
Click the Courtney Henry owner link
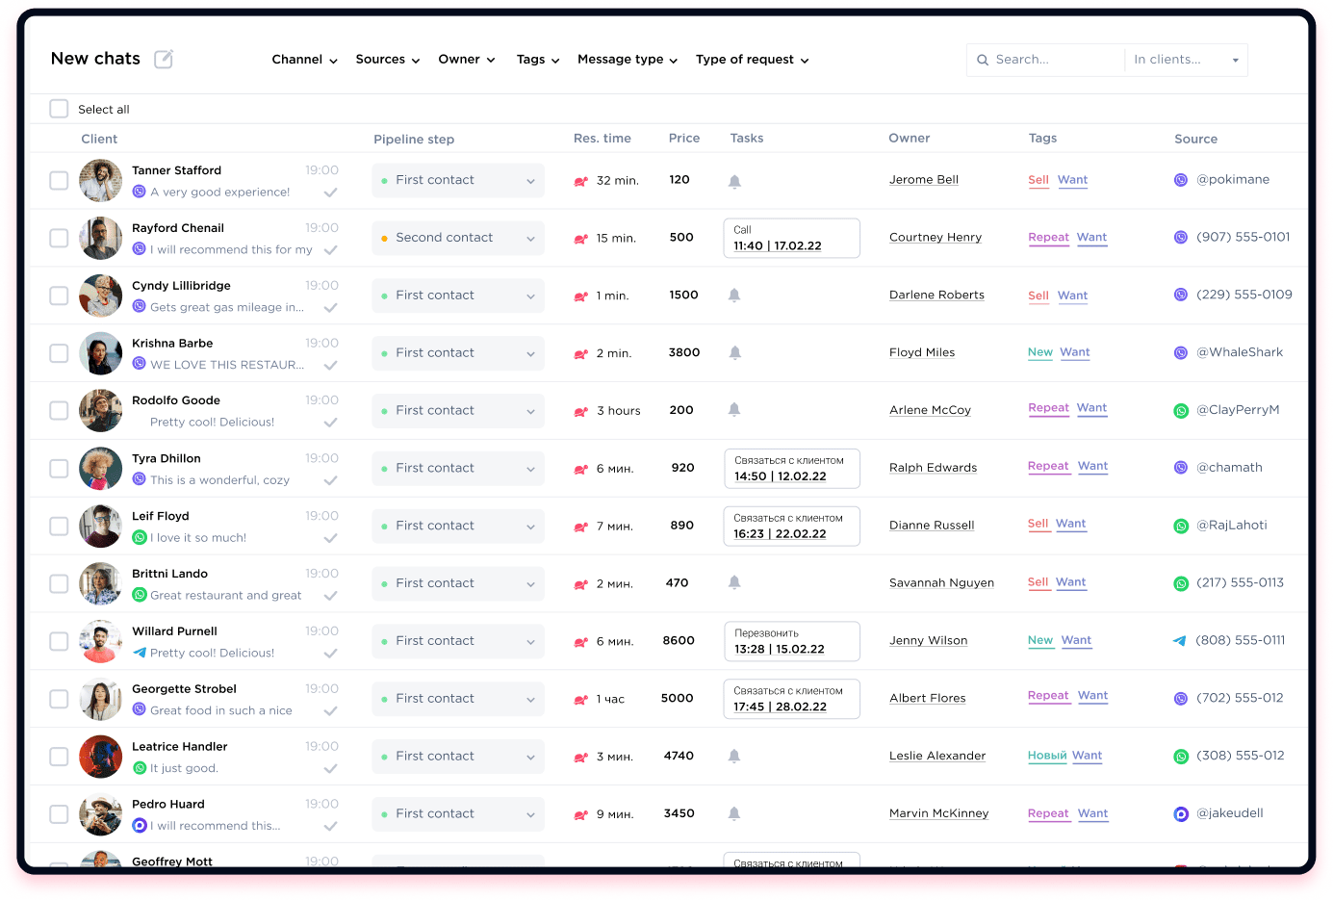tap(936, 238)
